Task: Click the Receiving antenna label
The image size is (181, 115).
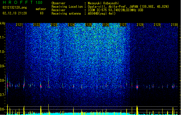Action: pos(66,14)
